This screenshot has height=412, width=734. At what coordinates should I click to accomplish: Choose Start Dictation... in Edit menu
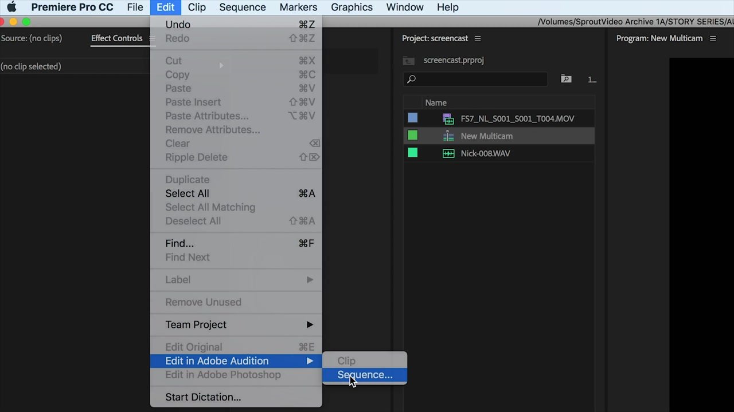236,397
